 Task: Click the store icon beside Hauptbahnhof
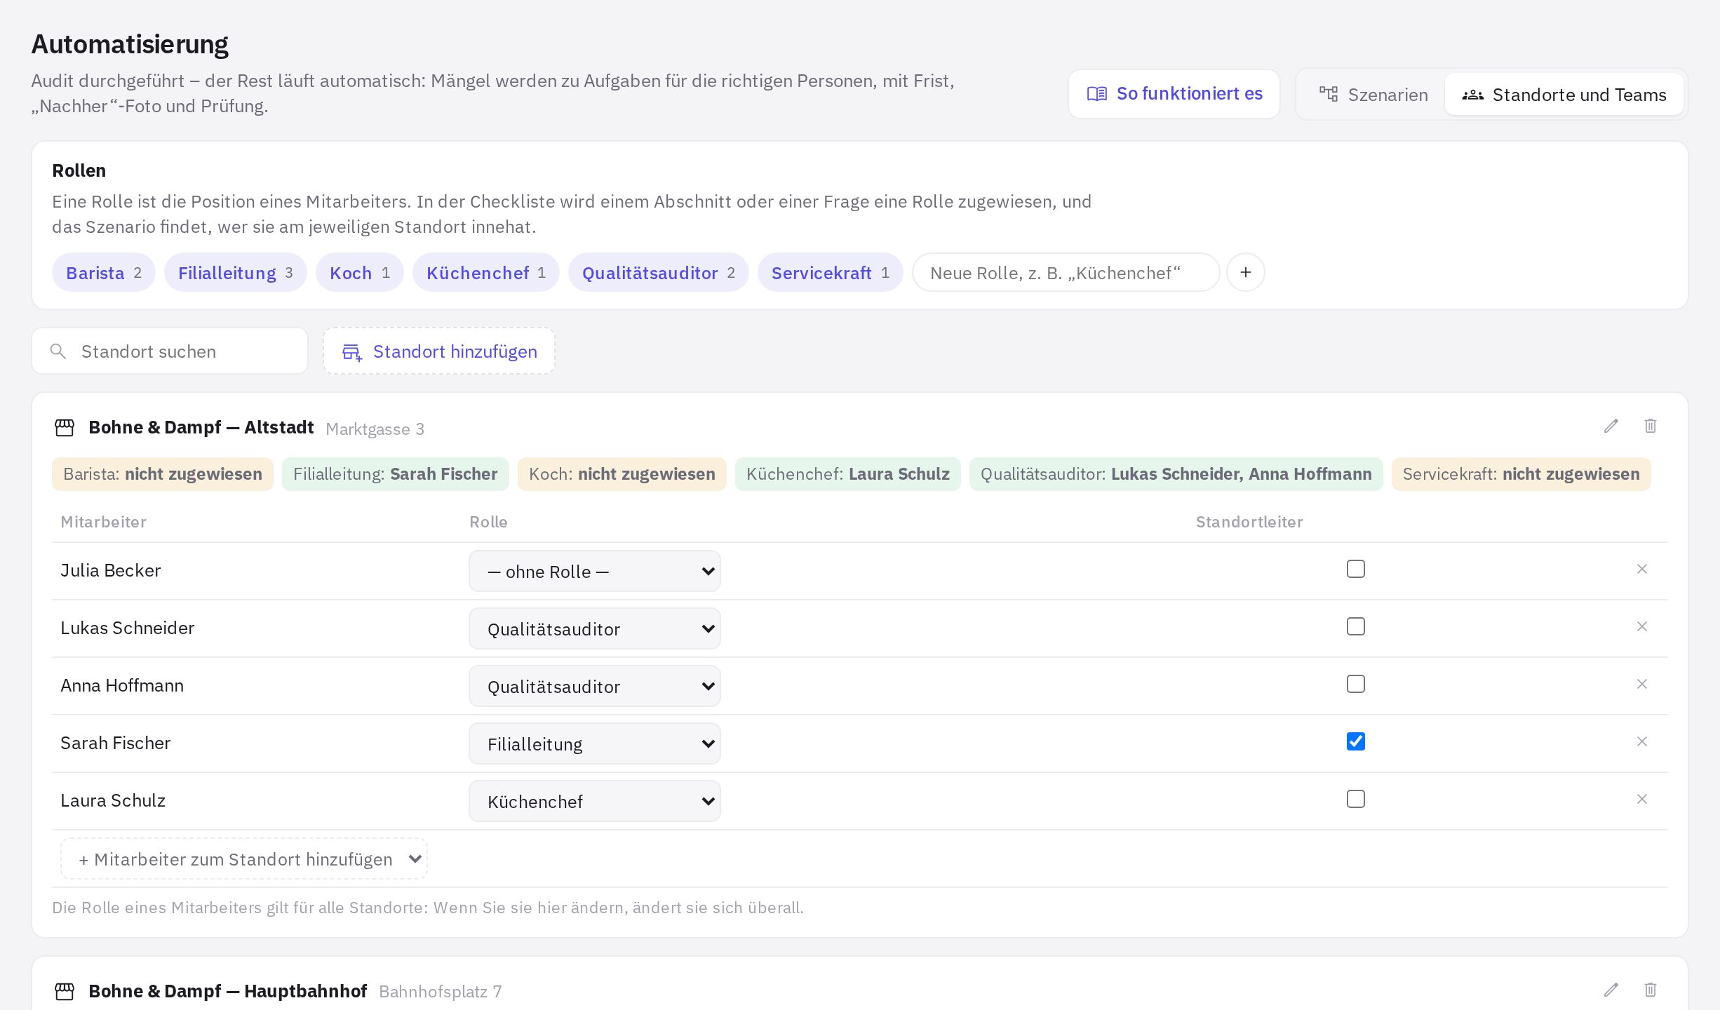point(65,991)
